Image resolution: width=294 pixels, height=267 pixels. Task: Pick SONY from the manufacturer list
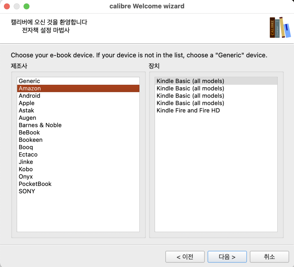click(78, 191)
